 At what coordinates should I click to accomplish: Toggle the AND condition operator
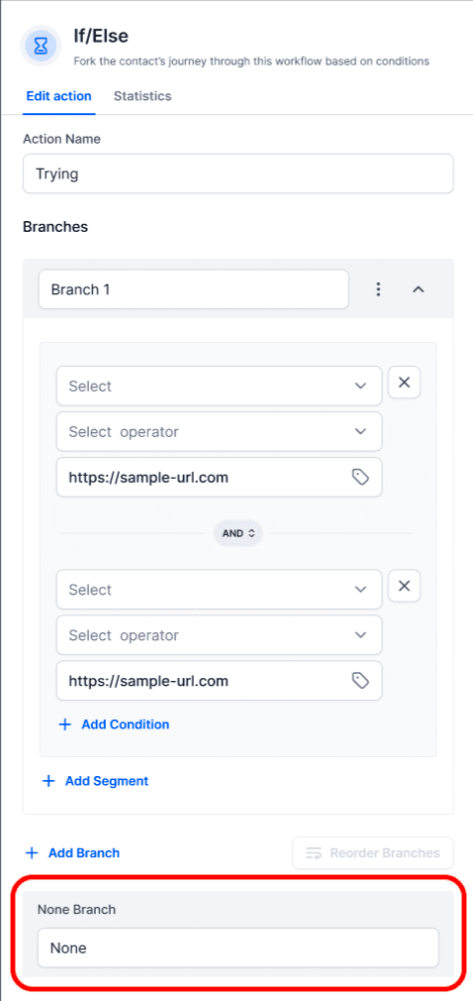[x=238, y=533]
